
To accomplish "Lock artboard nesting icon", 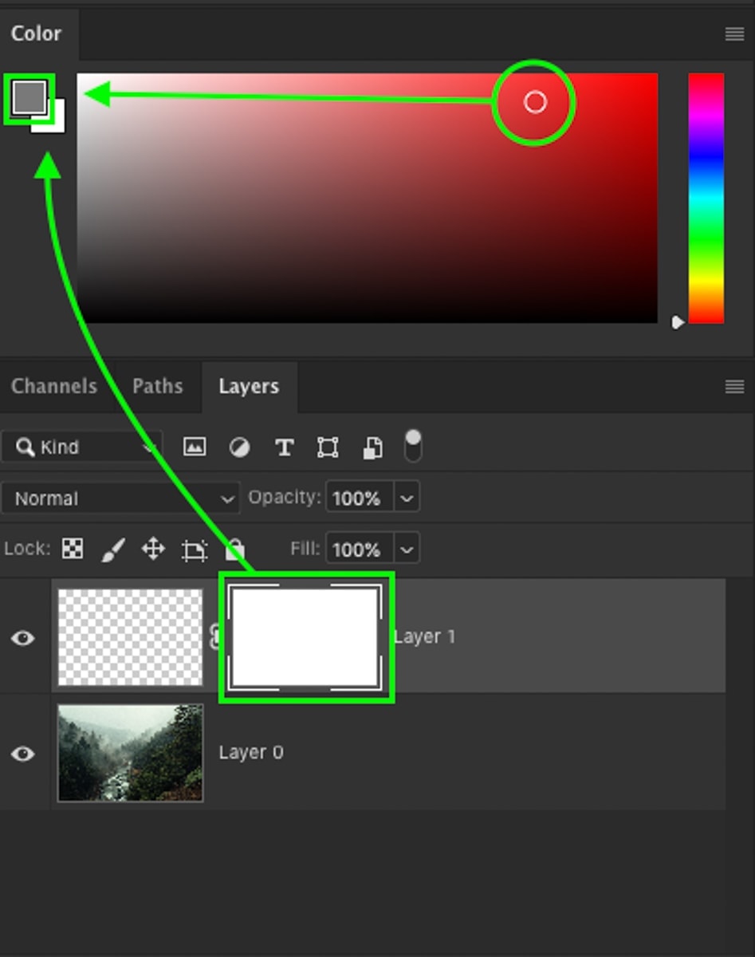I will [x=194, y=549].
